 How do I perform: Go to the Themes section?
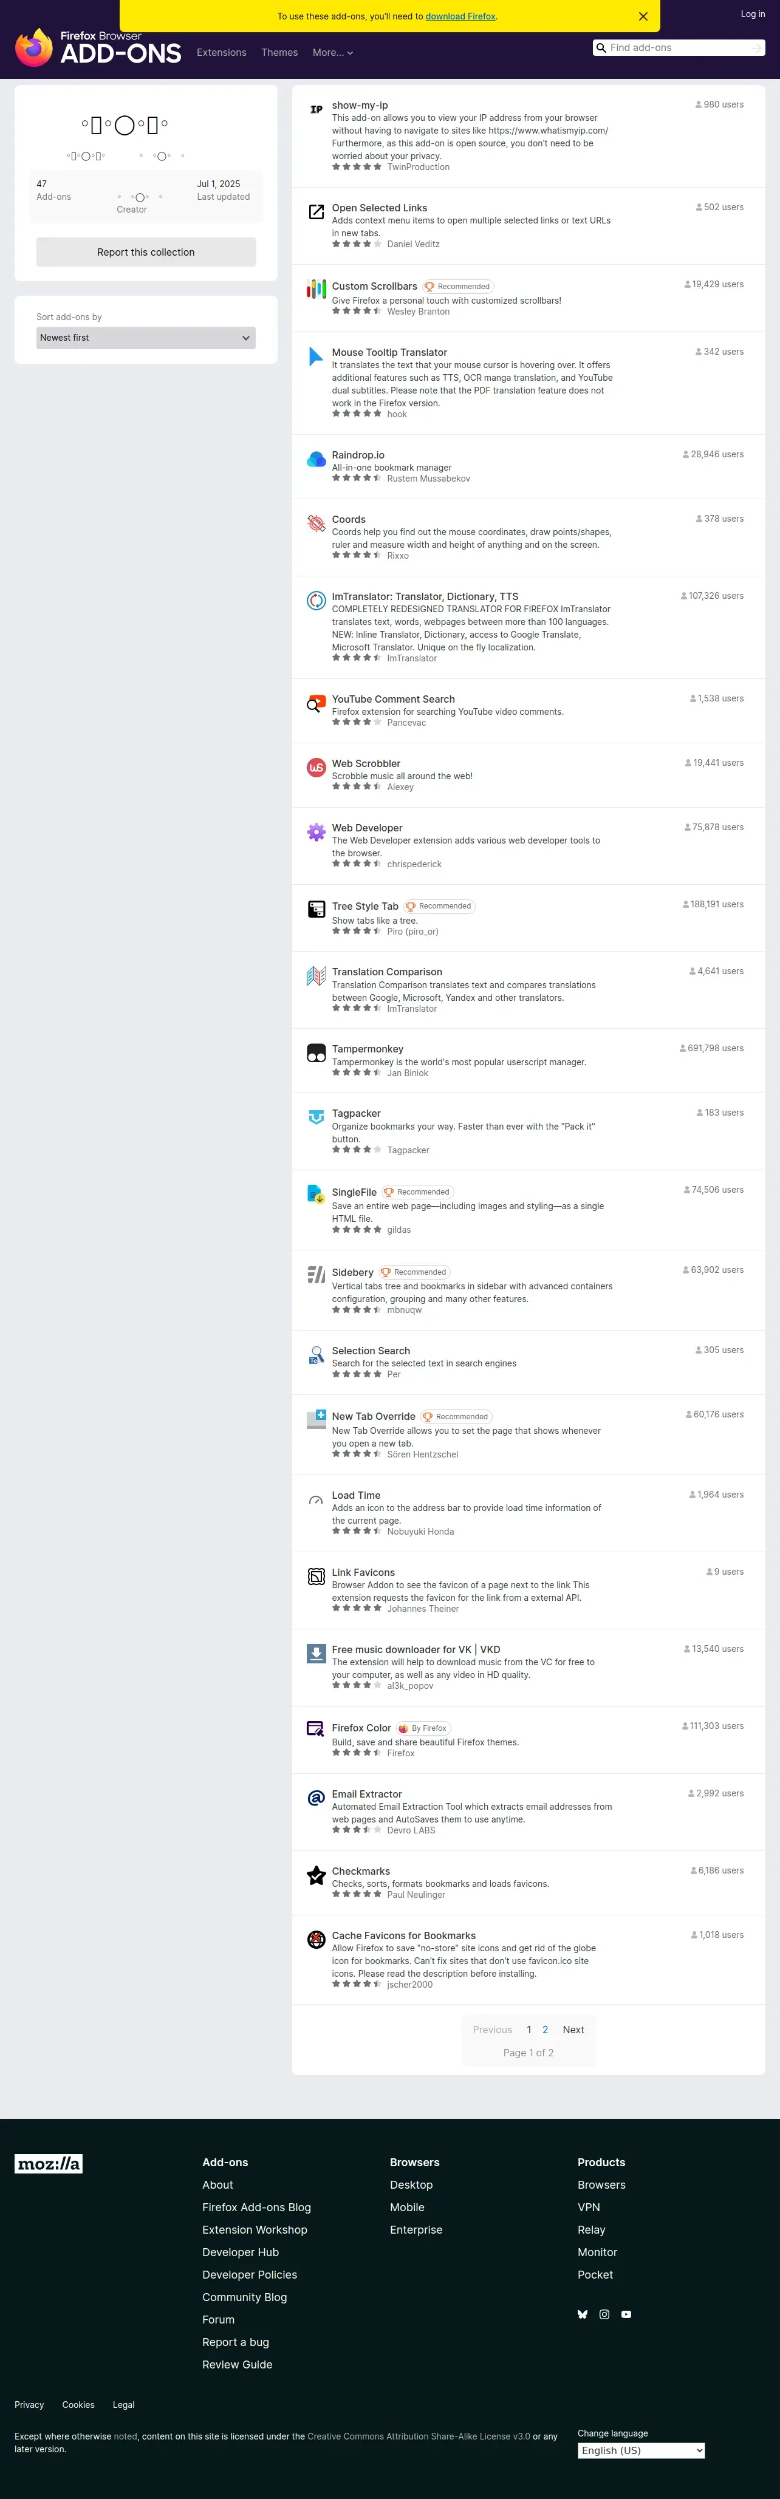click(x=279, y=53)
